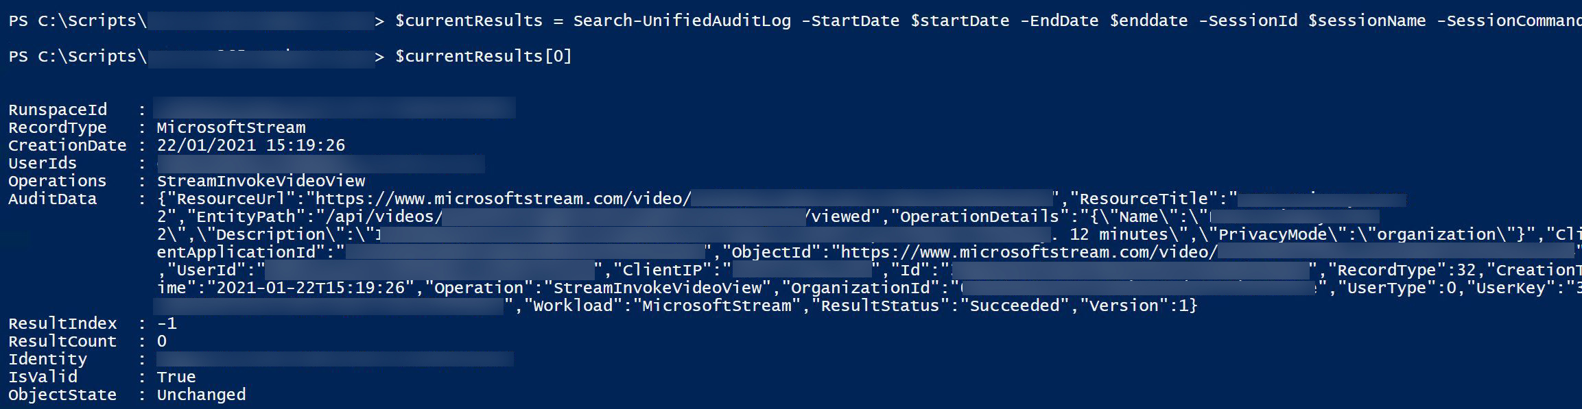The width and height of the screenshot is (1582, 409).
Task: Click the AuditData property label
Action: (52, 199)
